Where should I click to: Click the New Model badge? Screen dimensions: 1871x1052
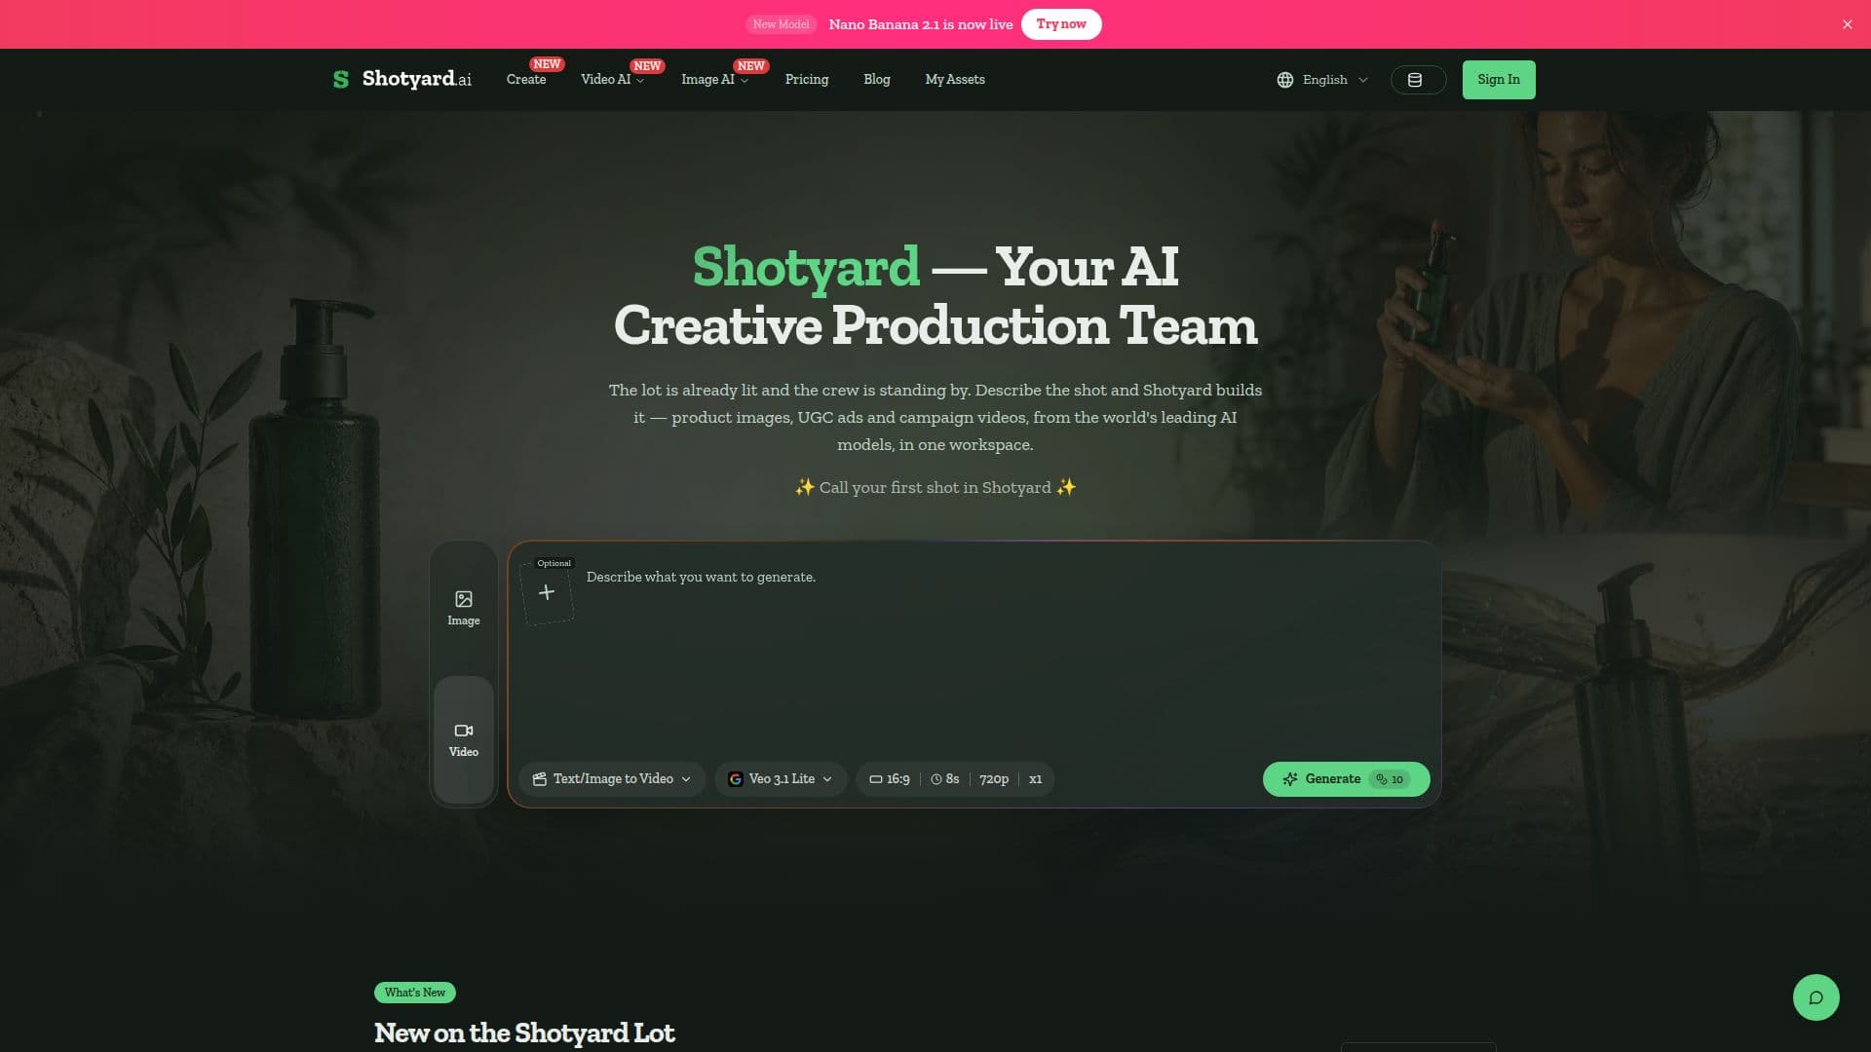781,24
